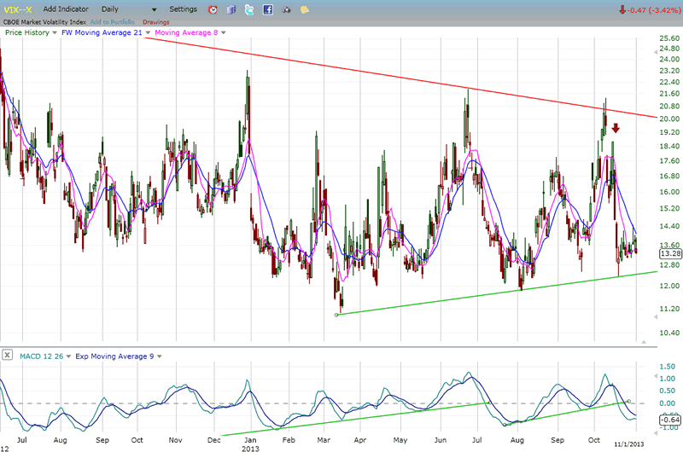This screenshot has height=452, width=683.
Task: Click Add Indicator in the toolbar
Action: pos(67,9)
